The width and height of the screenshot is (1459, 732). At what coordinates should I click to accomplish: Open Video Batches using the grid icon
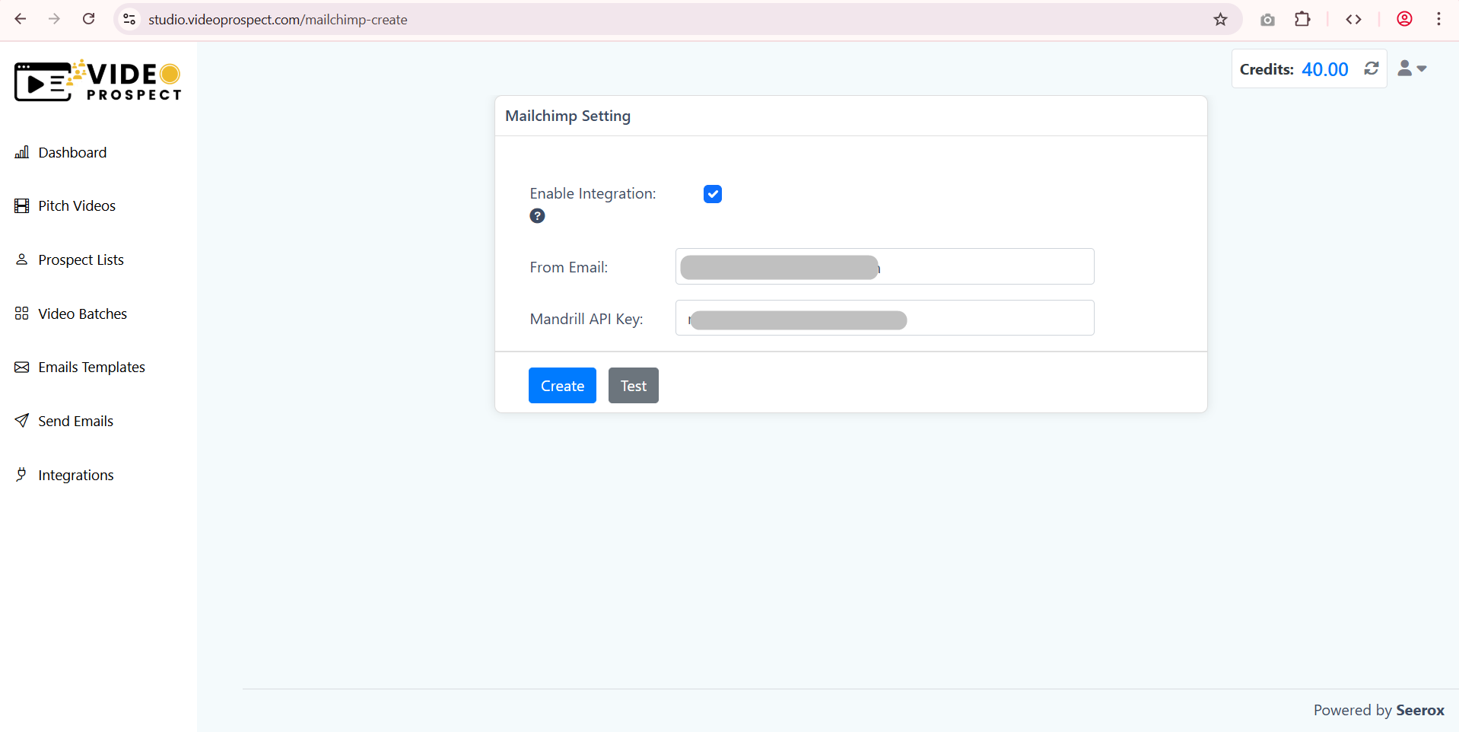(22, 313)
